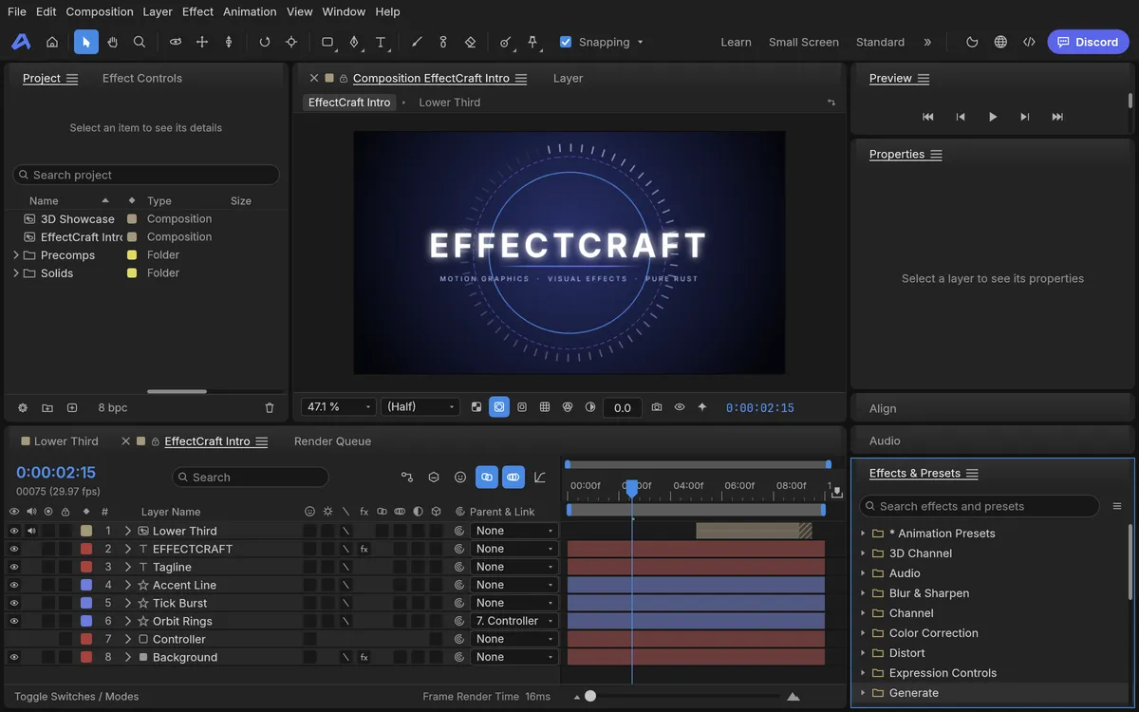Toggle frame blending button in timeline
The width and height of the screenshot is (1139, 712).
[487, 478]
